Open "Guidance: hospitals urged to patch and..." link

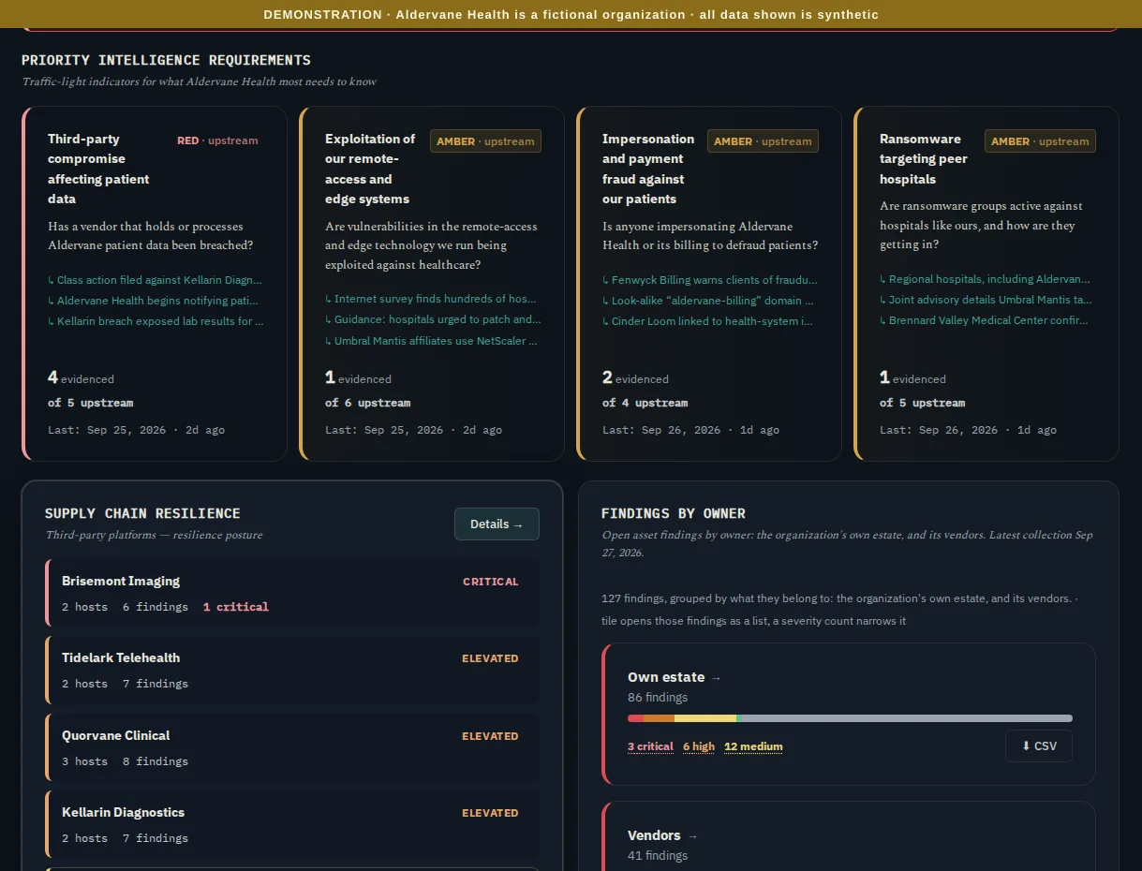pos(433,319)
